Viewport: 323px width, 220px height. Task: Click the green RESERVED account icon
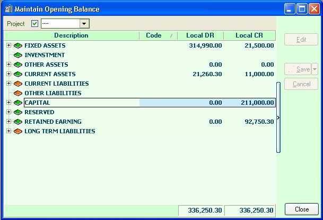[18, 112]
